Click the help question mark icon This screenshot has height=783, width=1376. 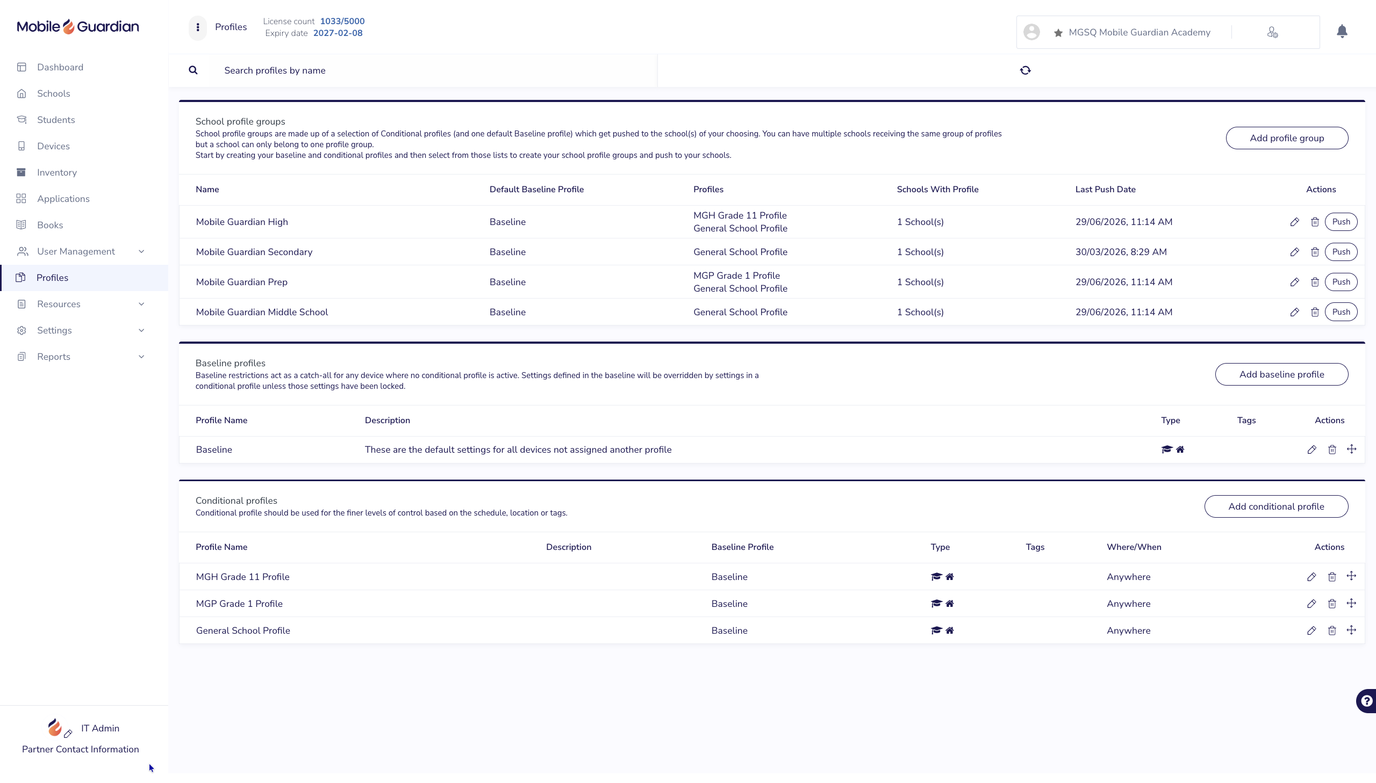1366,701
